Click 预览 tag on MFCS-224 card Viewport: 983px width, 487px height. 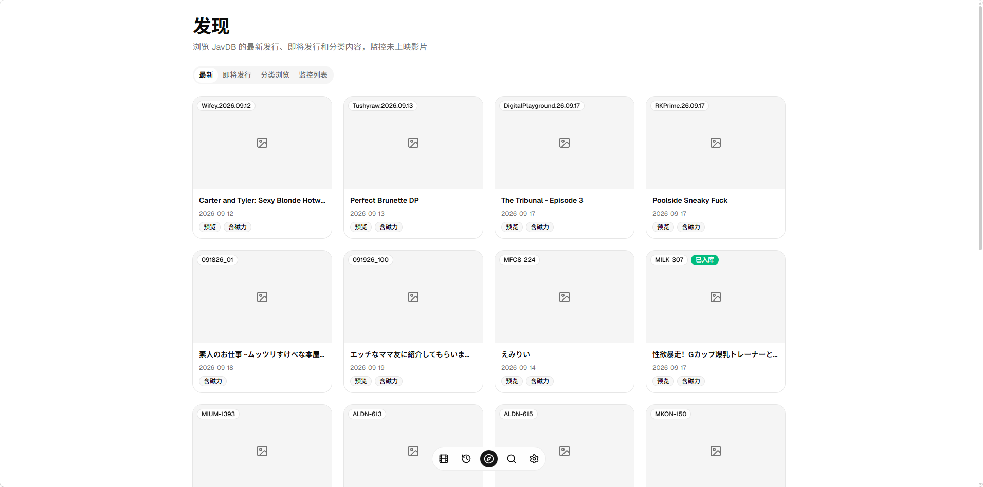pyautogui.click(x=512, y=381)
